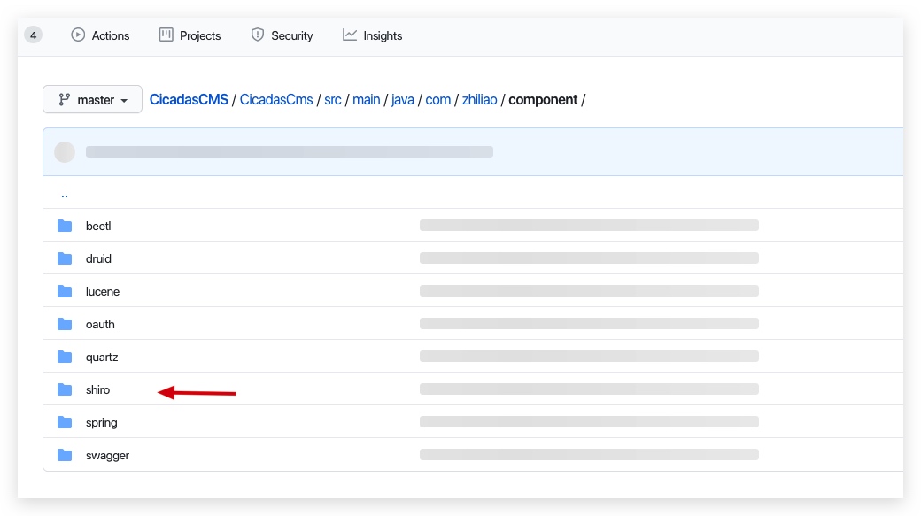Click the git branch icon
This screenshot has height=516, width=921.
[x=64, y=100]
